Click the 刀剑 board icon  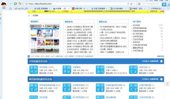point(133,97)
